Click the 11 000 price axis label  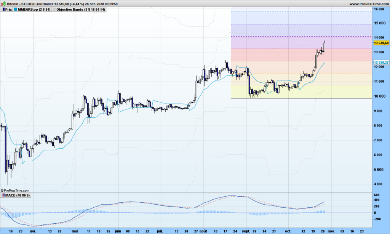(380, 82)
